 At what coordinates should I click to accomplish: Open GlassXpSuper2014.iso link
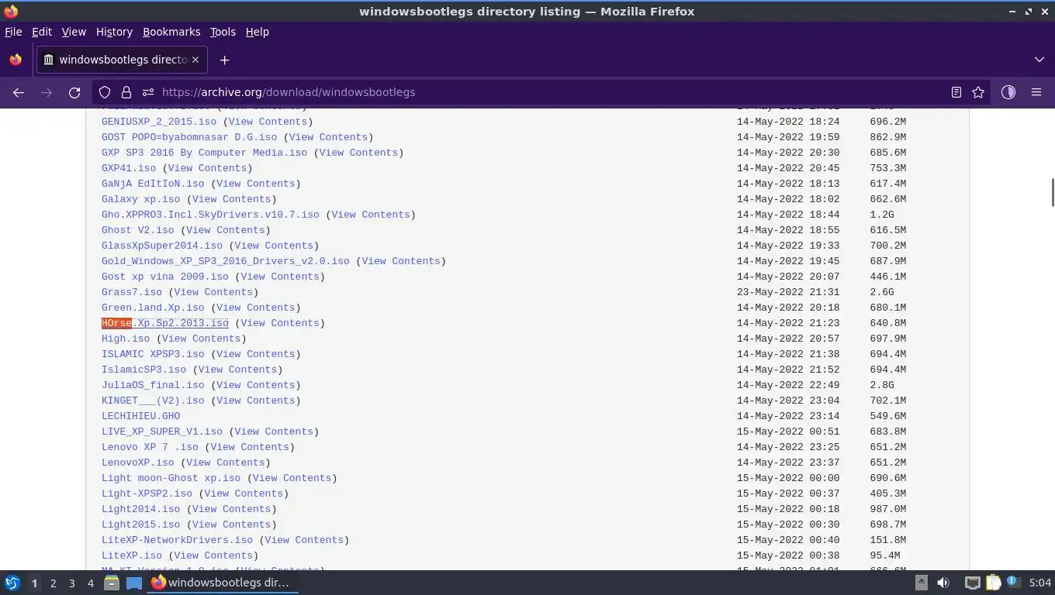[x=162, y=246]
